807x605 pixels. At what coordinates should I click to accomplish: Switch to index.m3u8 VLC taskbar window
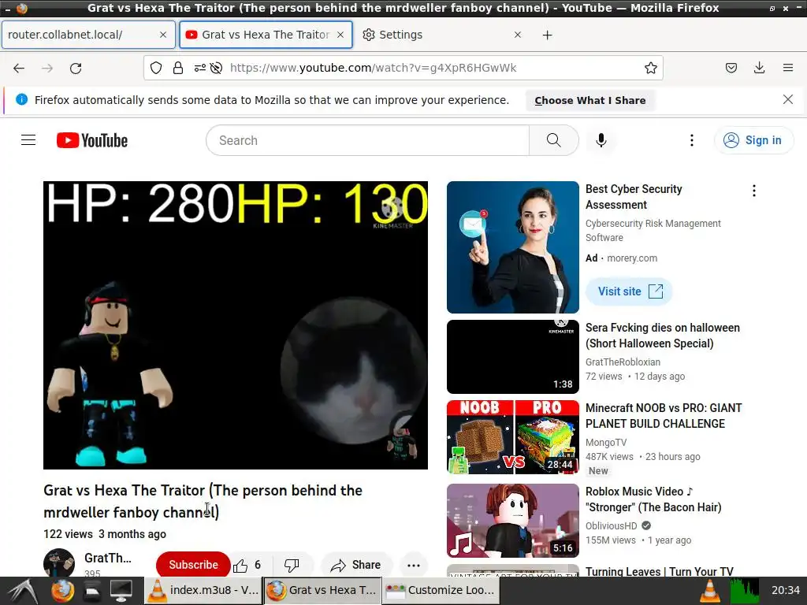tap(203, 591)
